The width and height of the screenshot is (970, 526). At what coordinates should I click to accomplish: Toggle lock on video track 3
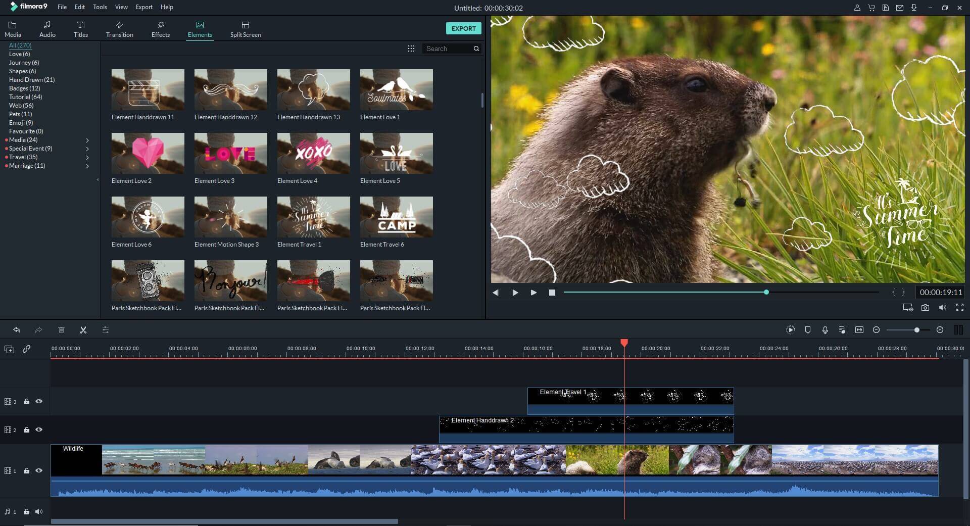(27, 402)
